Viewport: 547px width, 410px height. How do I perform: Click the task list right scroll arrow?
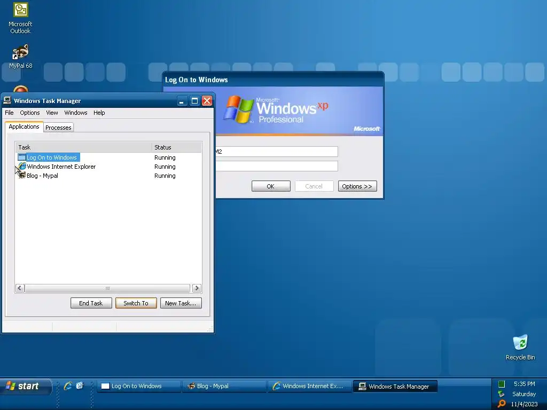pyautogui.click(x=197, y=288)
